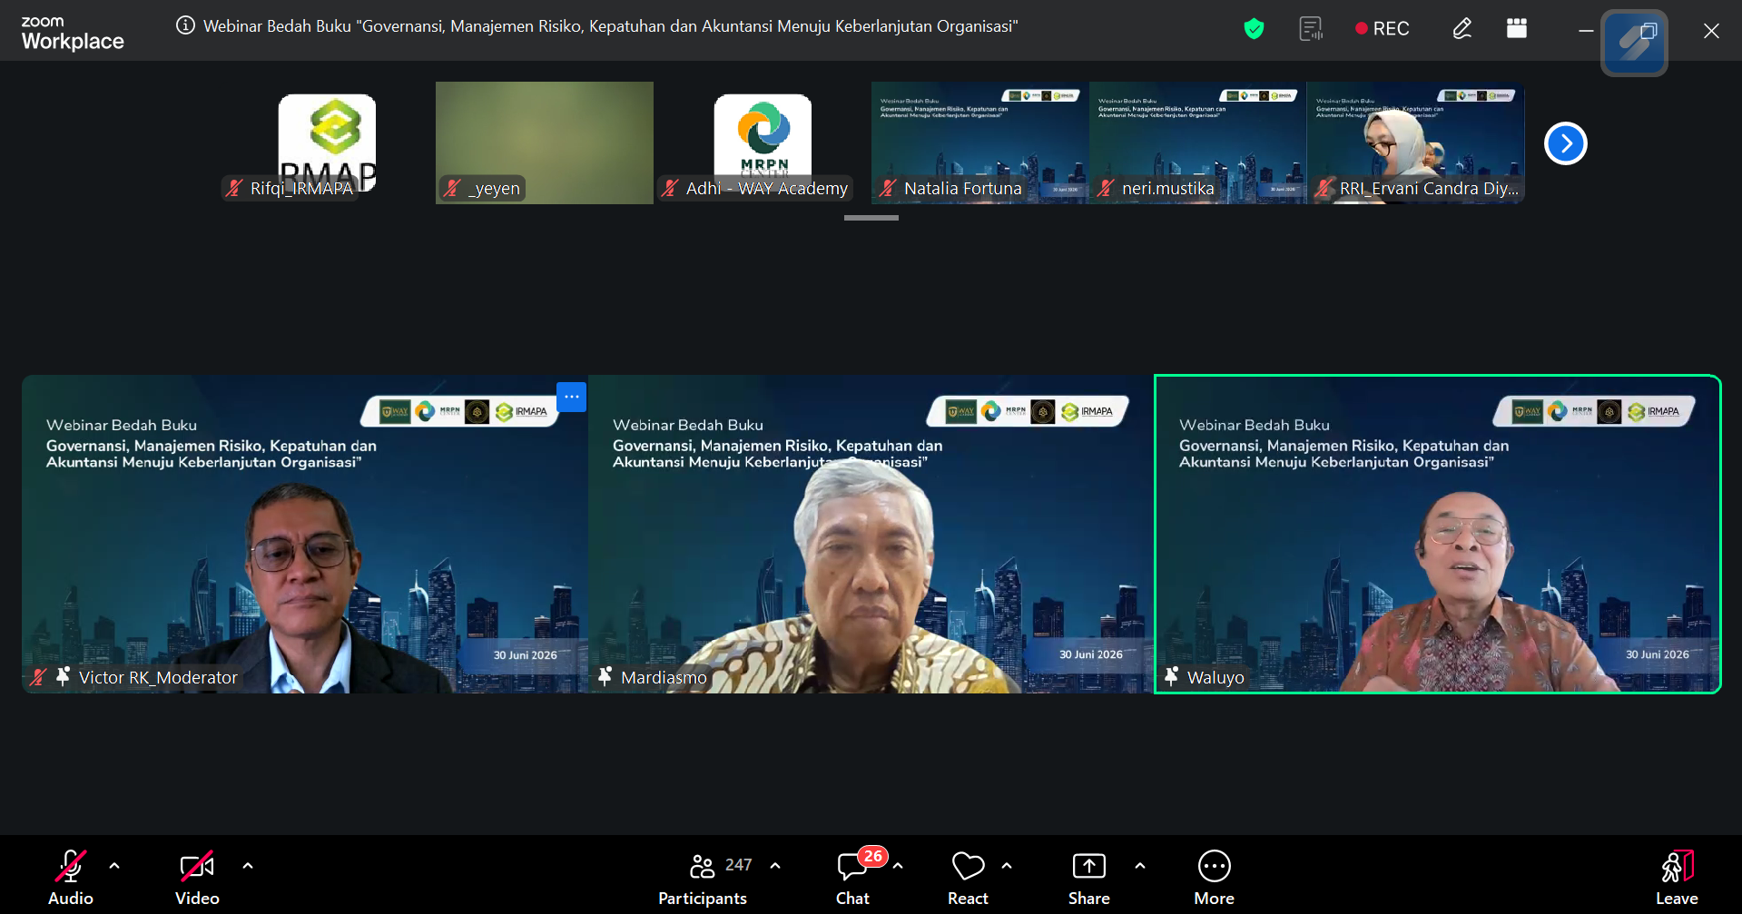
Task: Click Victor RK_Moderator video tile
Action: coord(305,534)
